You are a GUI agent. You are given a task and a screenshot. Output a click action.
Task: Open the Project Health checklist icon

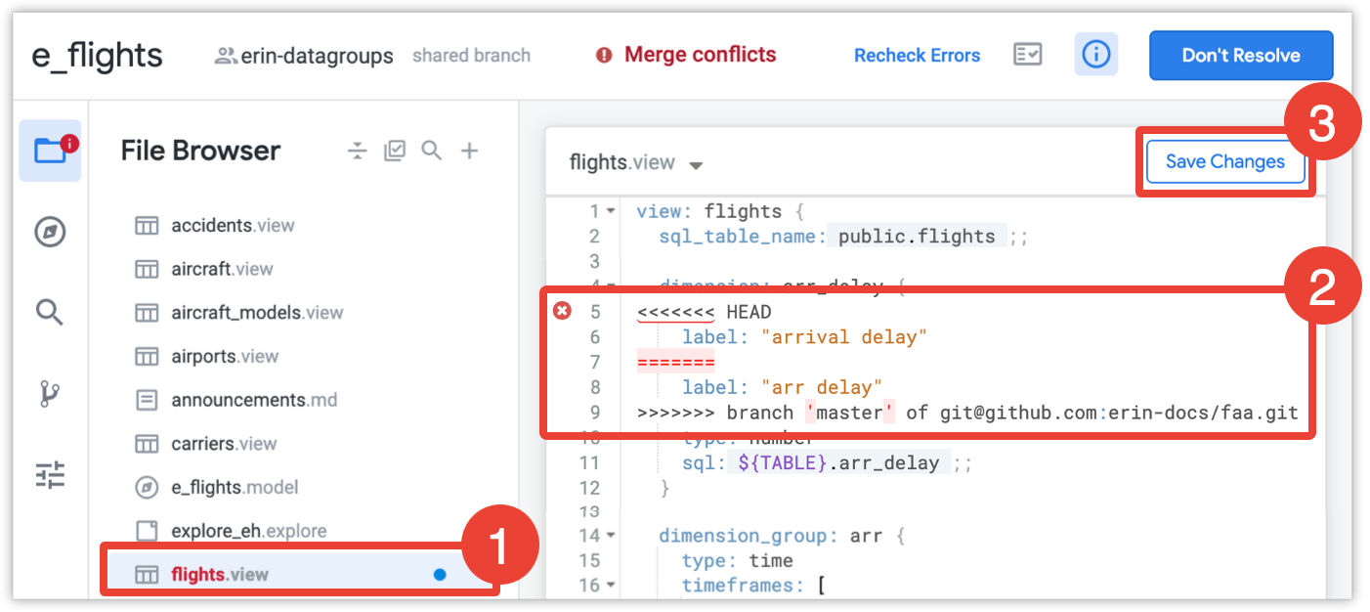1027,55
